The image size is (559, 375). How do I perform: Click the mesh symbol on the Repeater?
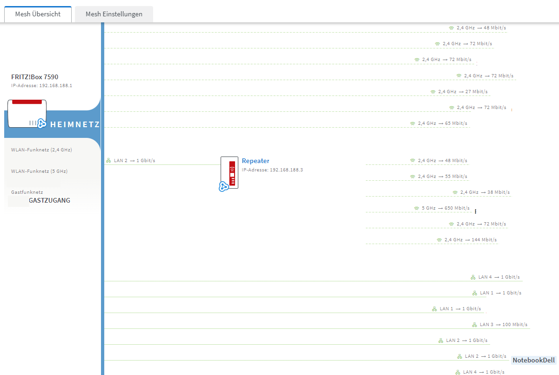pos(223,187)
